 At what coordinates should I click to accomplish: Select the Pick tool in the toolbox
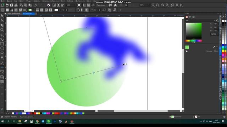pos(2,16)
